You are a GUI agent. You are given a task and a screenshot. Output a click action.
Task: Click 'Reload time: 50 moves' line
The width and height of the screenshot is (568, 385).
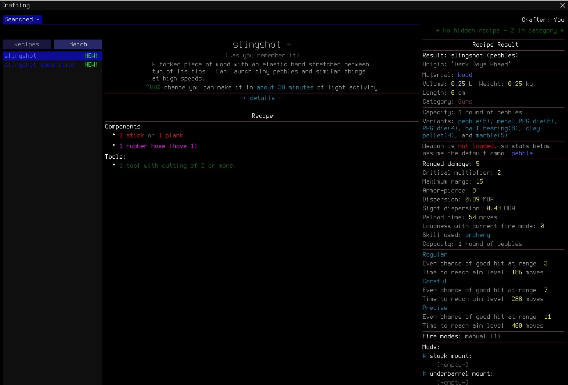pos(460,217)
